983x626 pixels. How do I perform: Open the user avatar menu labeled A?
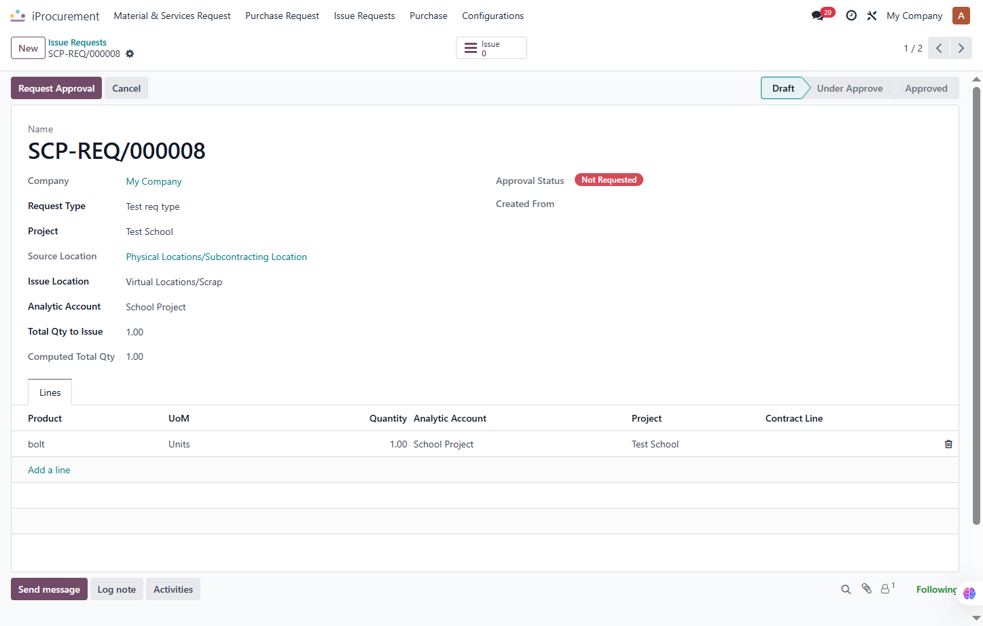(x=961, y=16)
